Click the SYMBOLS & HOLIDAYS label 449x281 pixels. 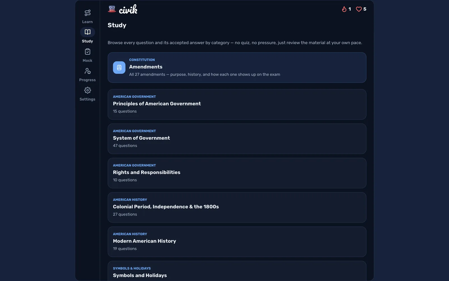pyautogui.click(x=132, y=268)
